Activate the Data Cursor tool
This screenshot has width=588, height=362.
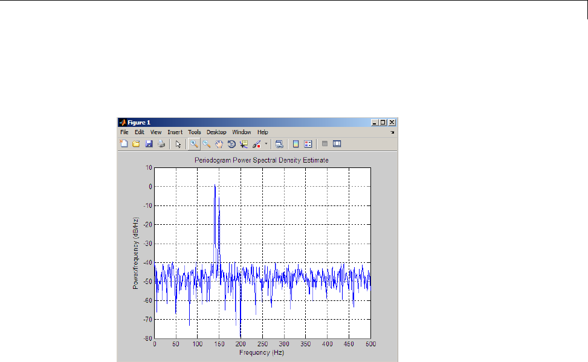(x=244, y=144)
